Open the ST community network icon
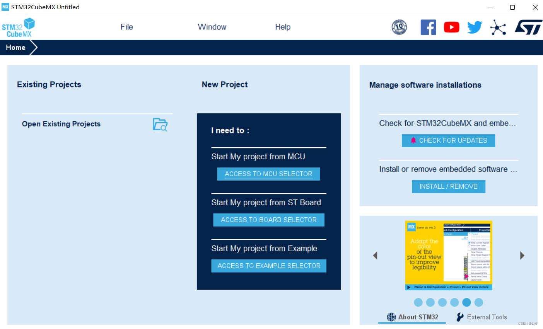Screen dimensions: 543x329 (x=498, y=27)
